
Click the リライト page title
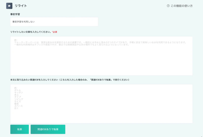click(21, 6)
